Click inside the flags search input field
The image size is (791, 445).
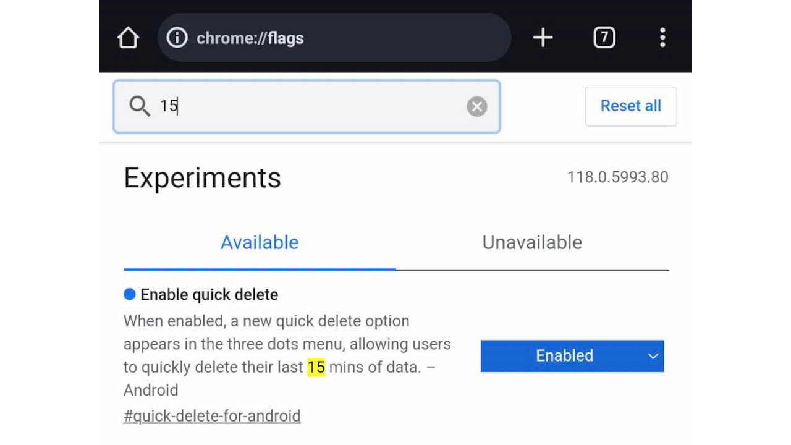coord(278,106)
